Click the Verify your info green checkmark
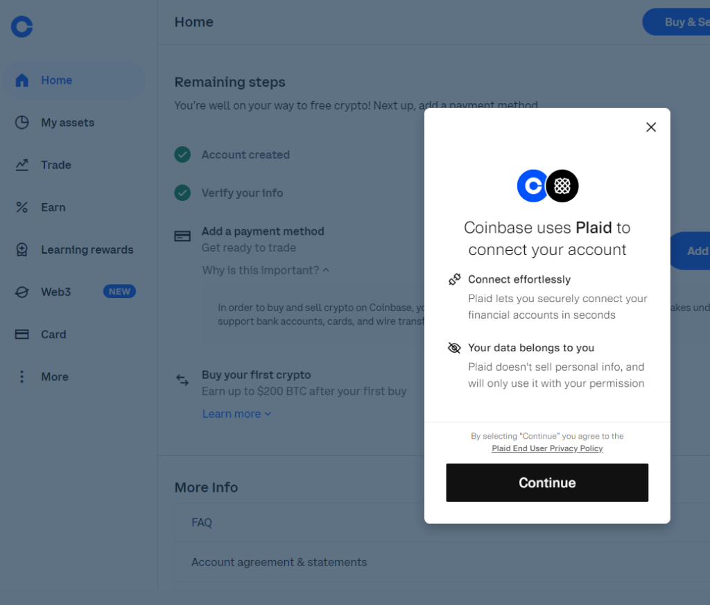The image size is (710, 605). click(x=182, y=193)
